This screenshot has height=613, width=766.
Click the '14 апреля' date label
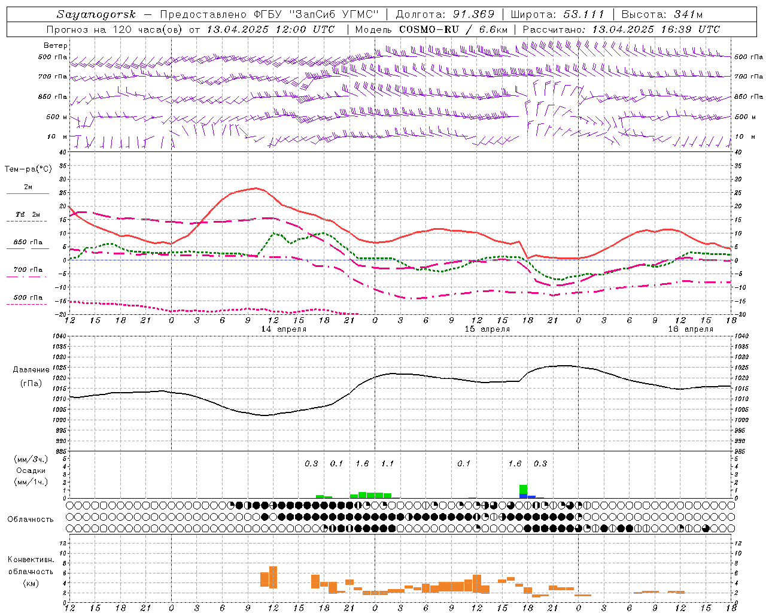(x=284, y=329)
